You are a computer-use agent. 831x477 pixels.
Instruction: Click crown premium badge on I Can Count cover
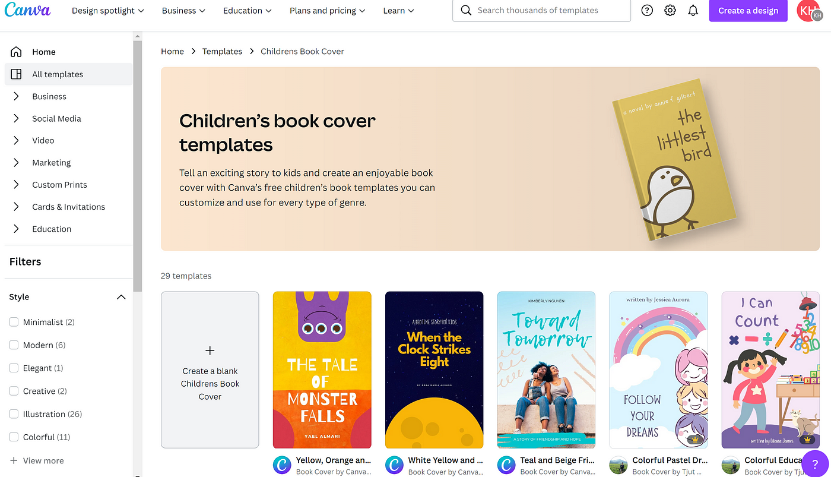(x=806, y=440)
